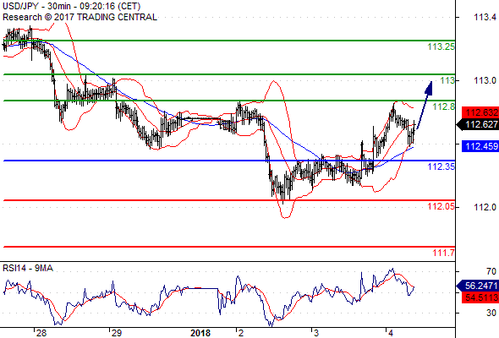Click the blue RSI 56.2471 value tag
Screen dimensions: 499x338
pyautogui.click(x=478, y=286)
